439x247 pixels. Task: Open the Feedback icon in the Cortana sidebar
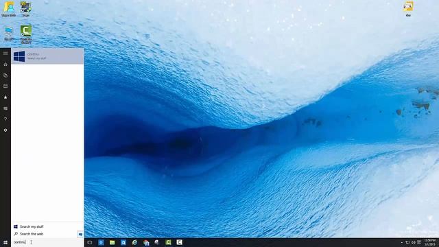(5, 108)
